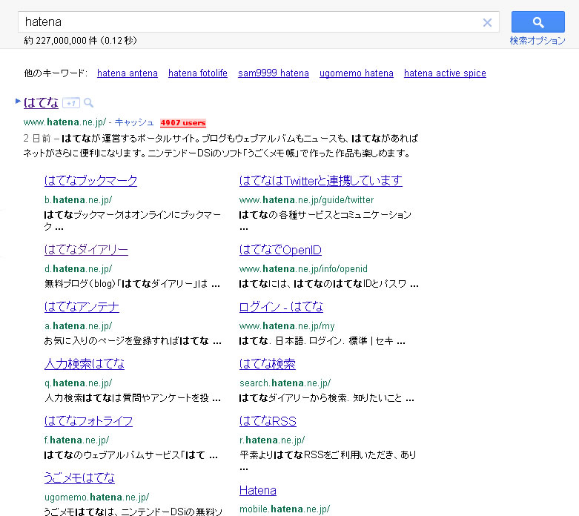Open suggested keyword hatena antena

pos(128,73)
